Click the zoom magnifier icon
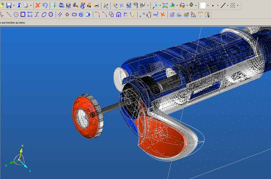 [155, 5]
